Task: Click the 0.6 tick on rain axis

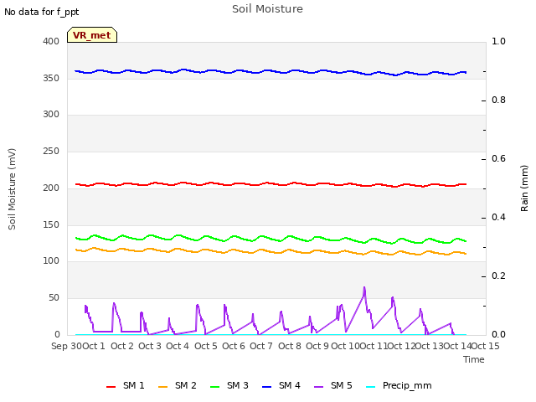Action: click(x=498, y=158)
